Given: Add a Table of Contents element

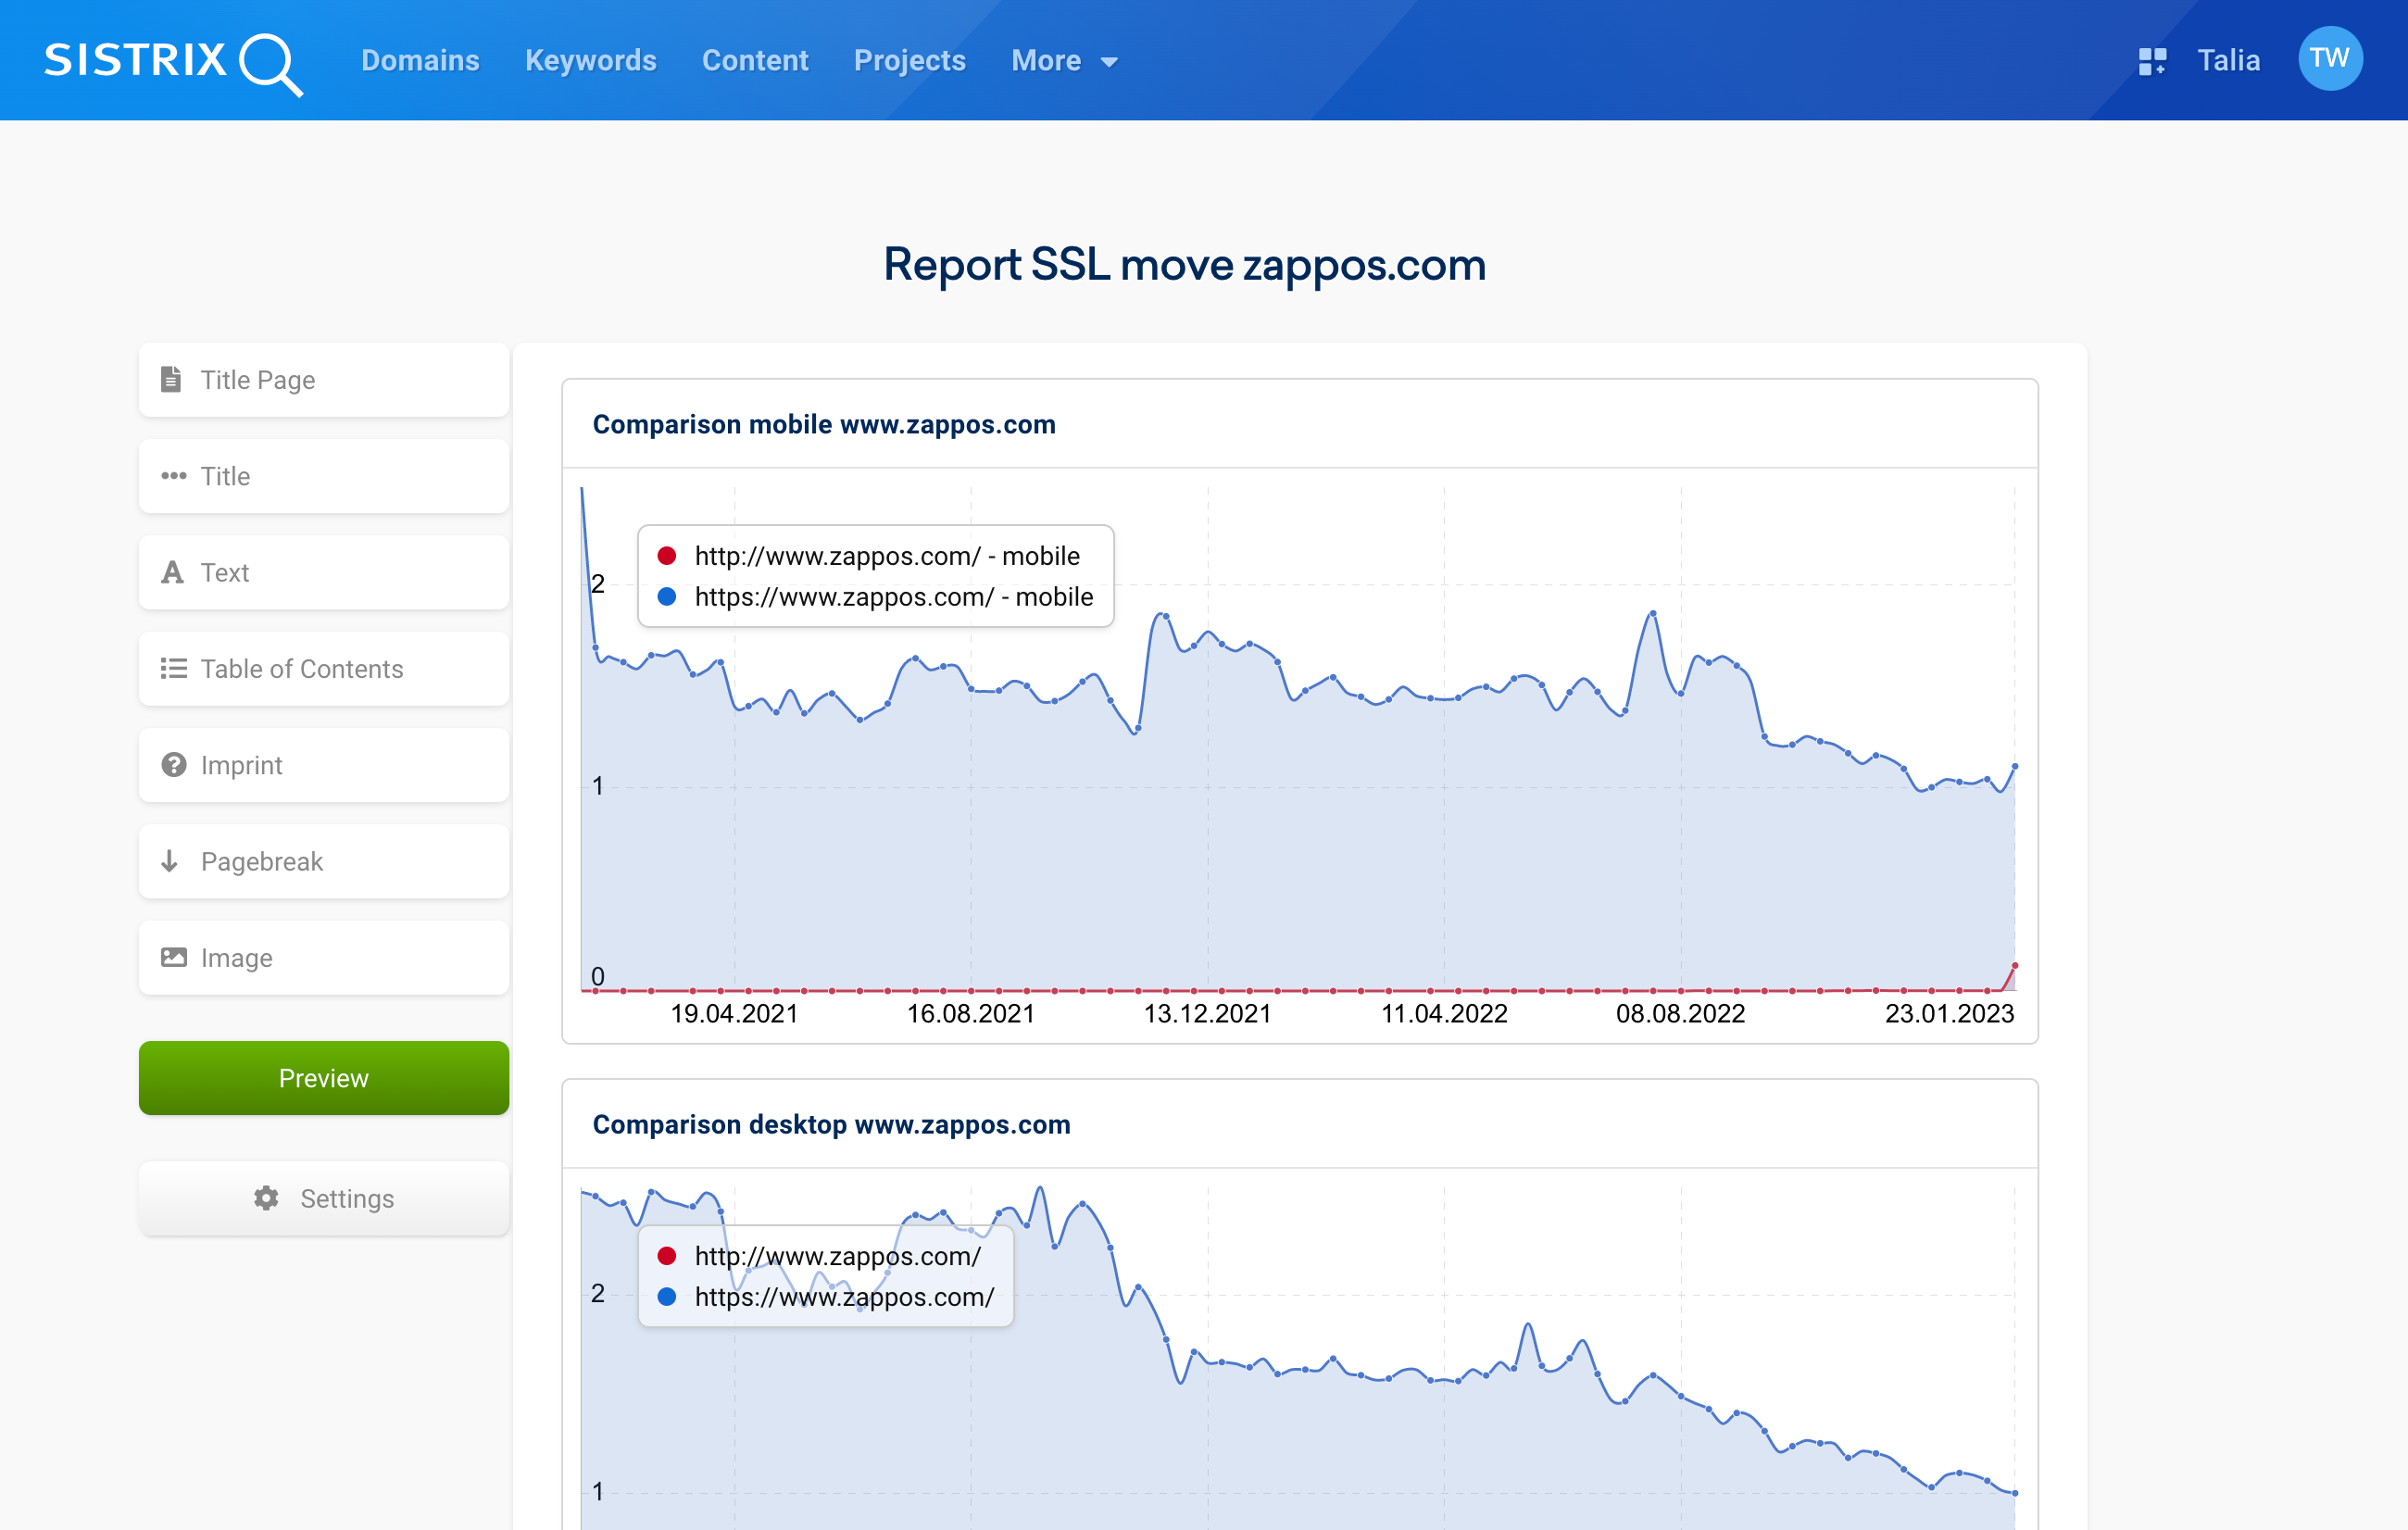Looking at the screenshot, I should click(x=324, y=669).
